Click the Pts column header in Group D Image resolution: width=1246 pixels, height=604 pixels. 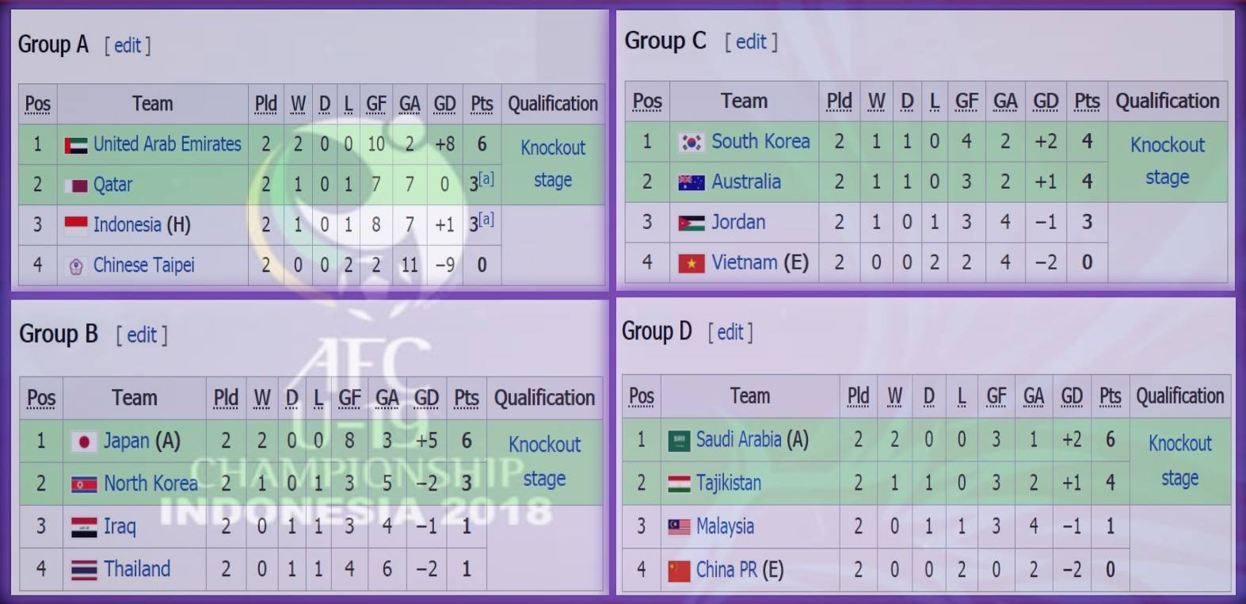(1110, 396)
